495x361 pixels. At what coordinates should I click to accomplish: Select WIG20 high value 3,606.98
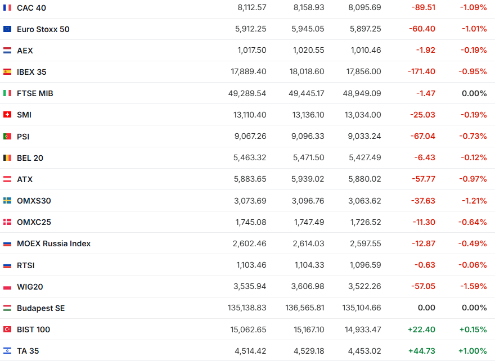308,287
